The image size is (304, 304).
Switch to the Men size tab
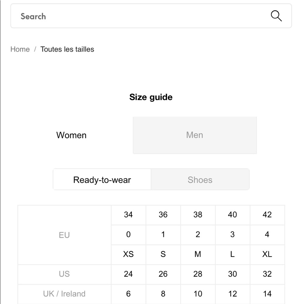coord(195,135)
